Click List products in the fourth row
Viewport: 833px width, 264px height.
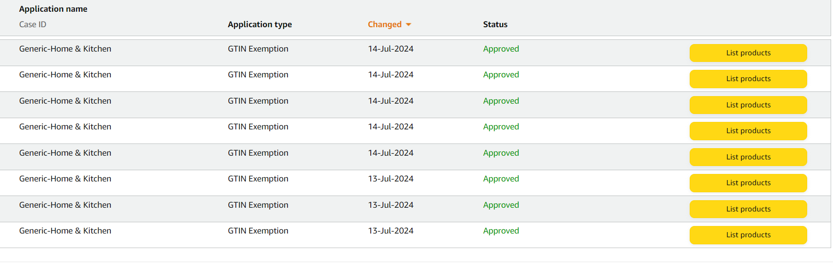[748, 131]
